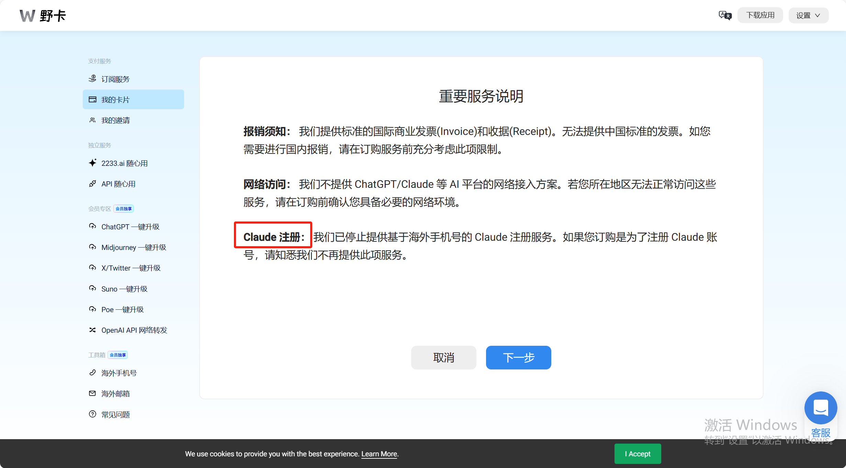Screen dimensions: 846x468
Task: Click the 野卡 logo
Action: [x=43, y=16]
